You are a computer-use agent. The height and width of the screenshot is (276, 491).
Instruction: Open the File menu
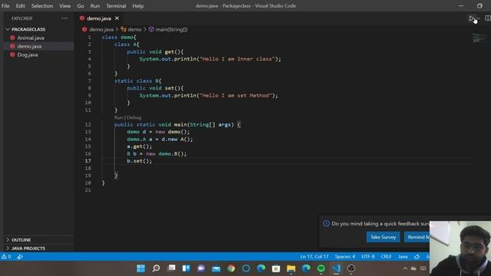coord(5,5)
